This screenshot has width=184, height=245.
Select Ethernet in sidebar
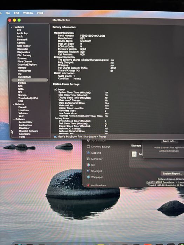tap(22, 58)
